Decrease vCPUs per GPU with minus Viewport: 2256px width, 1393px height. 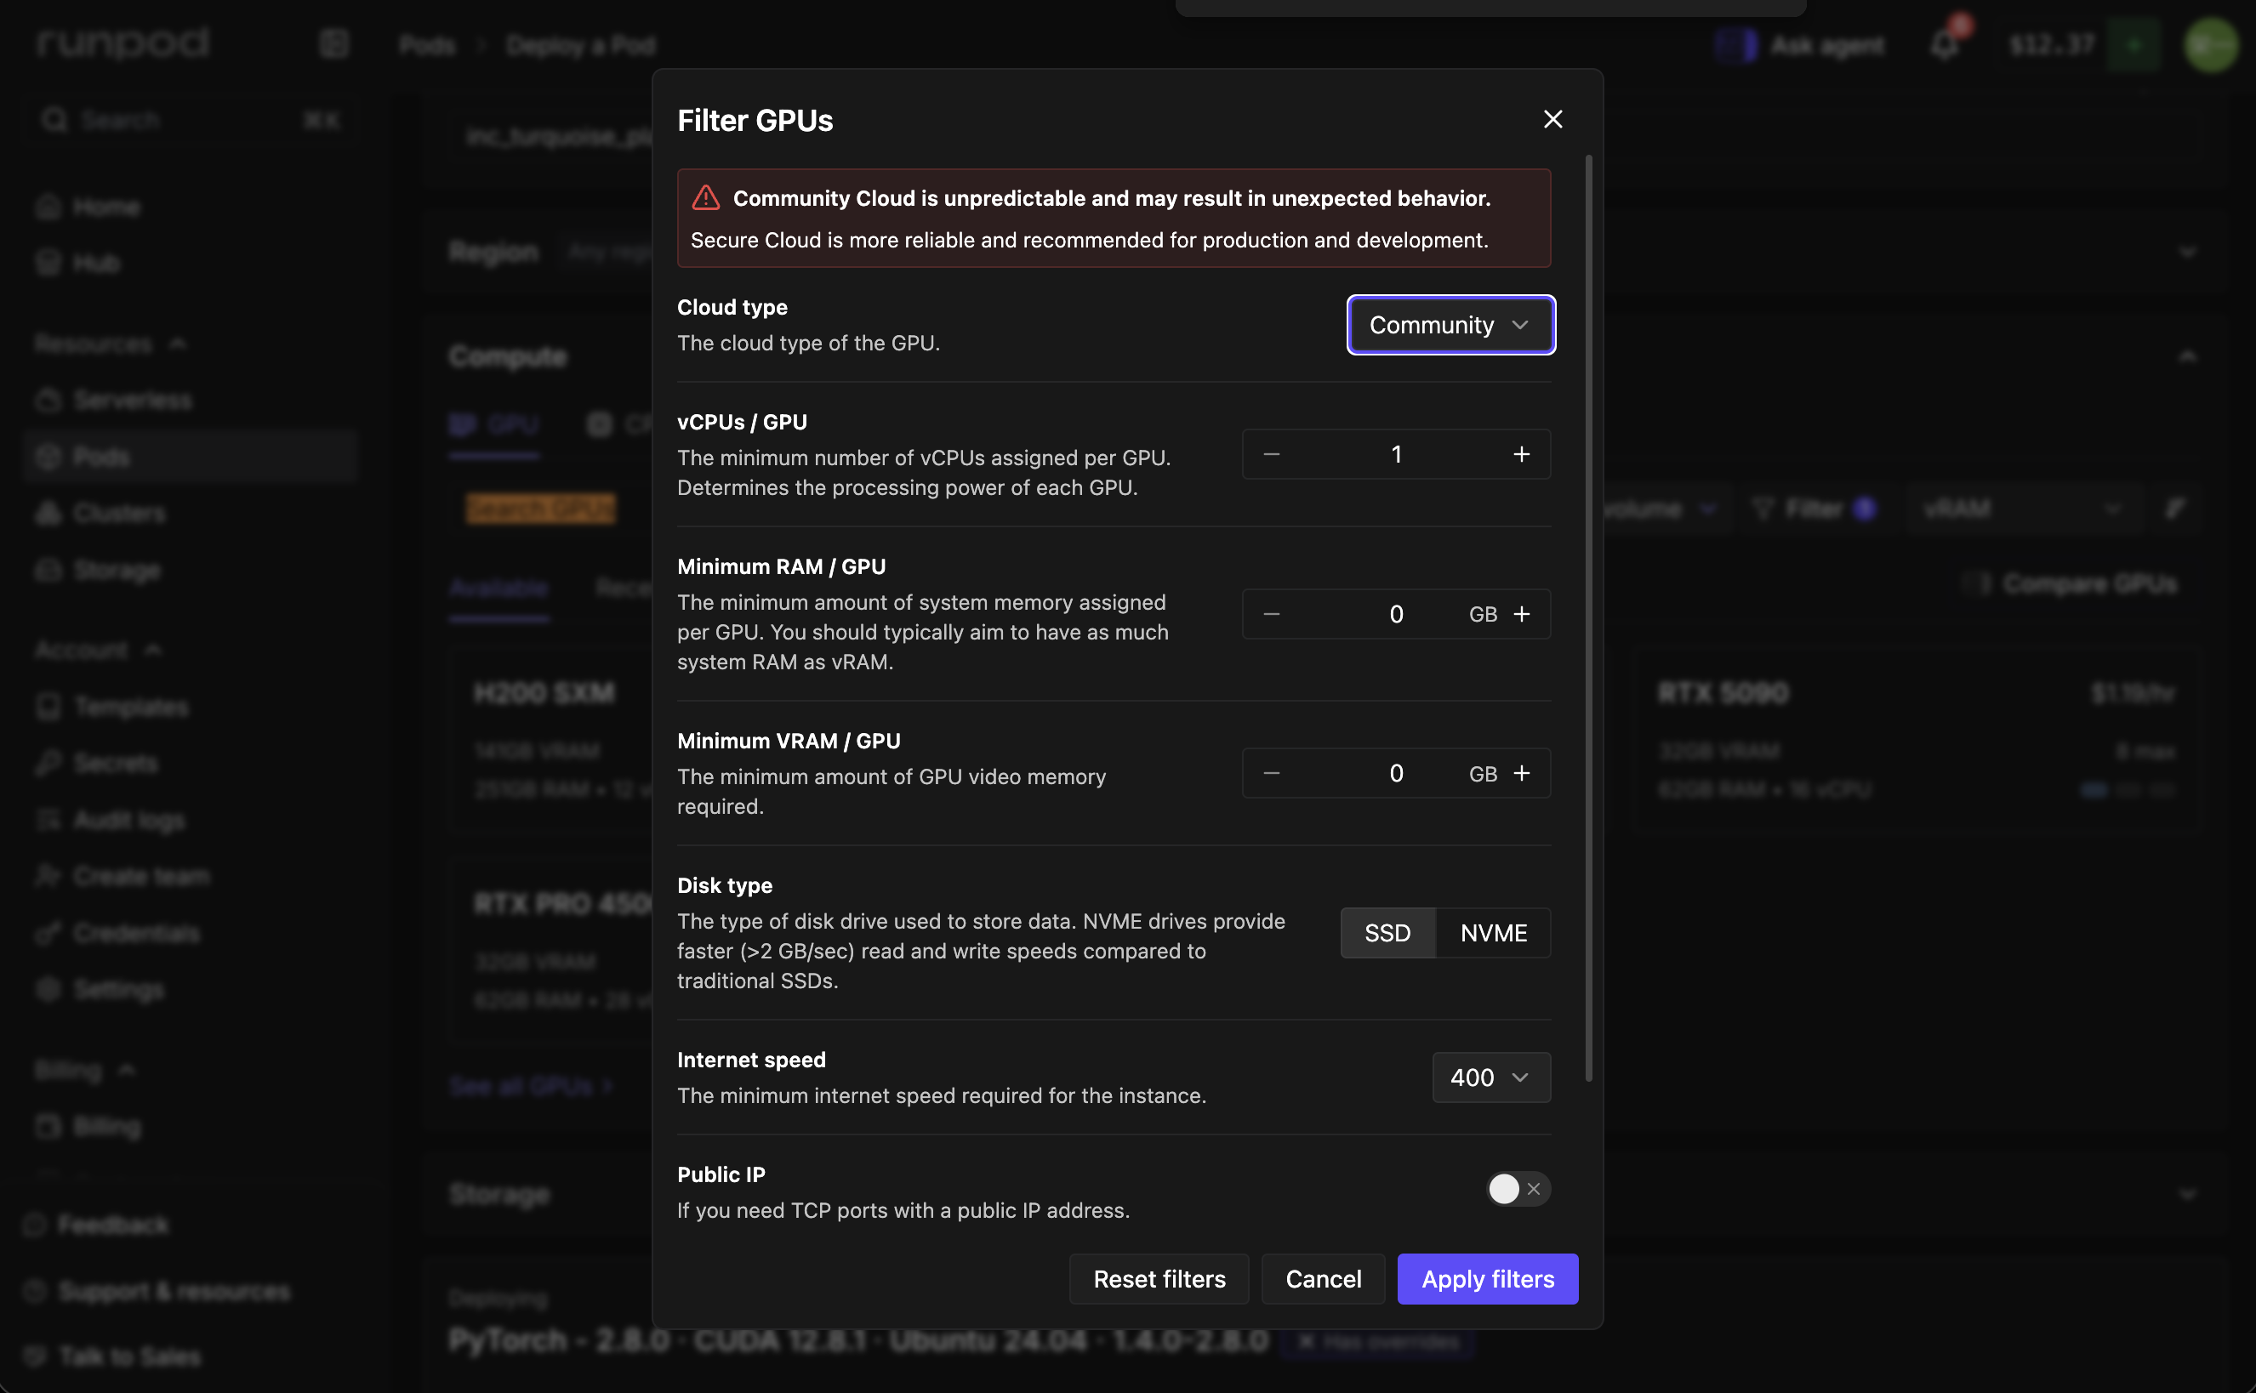[1271, 454]
